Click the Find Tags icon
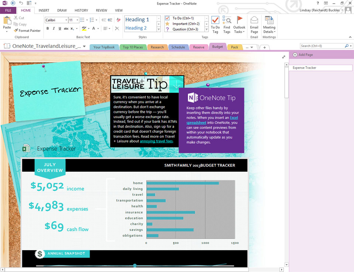Image resolution: width=354 pixels, height=272 pixels. tap(227, 25)
